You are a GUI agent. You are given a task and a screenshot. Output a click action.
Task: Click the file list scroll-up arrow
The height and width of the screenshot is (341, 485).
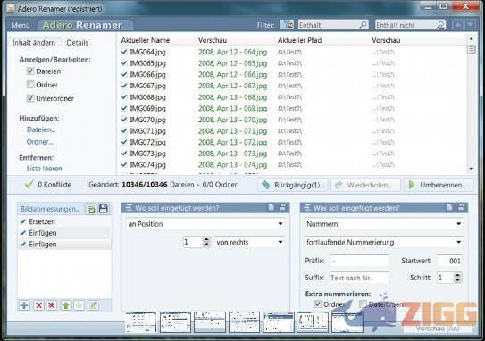click(471, 39)
